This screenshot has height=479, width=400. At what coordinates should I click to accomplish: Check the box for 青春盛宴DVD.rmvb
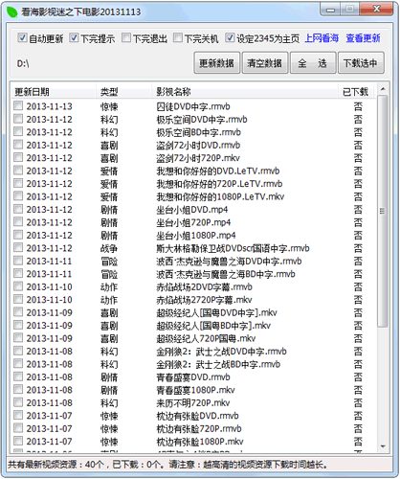coord(18,376)
